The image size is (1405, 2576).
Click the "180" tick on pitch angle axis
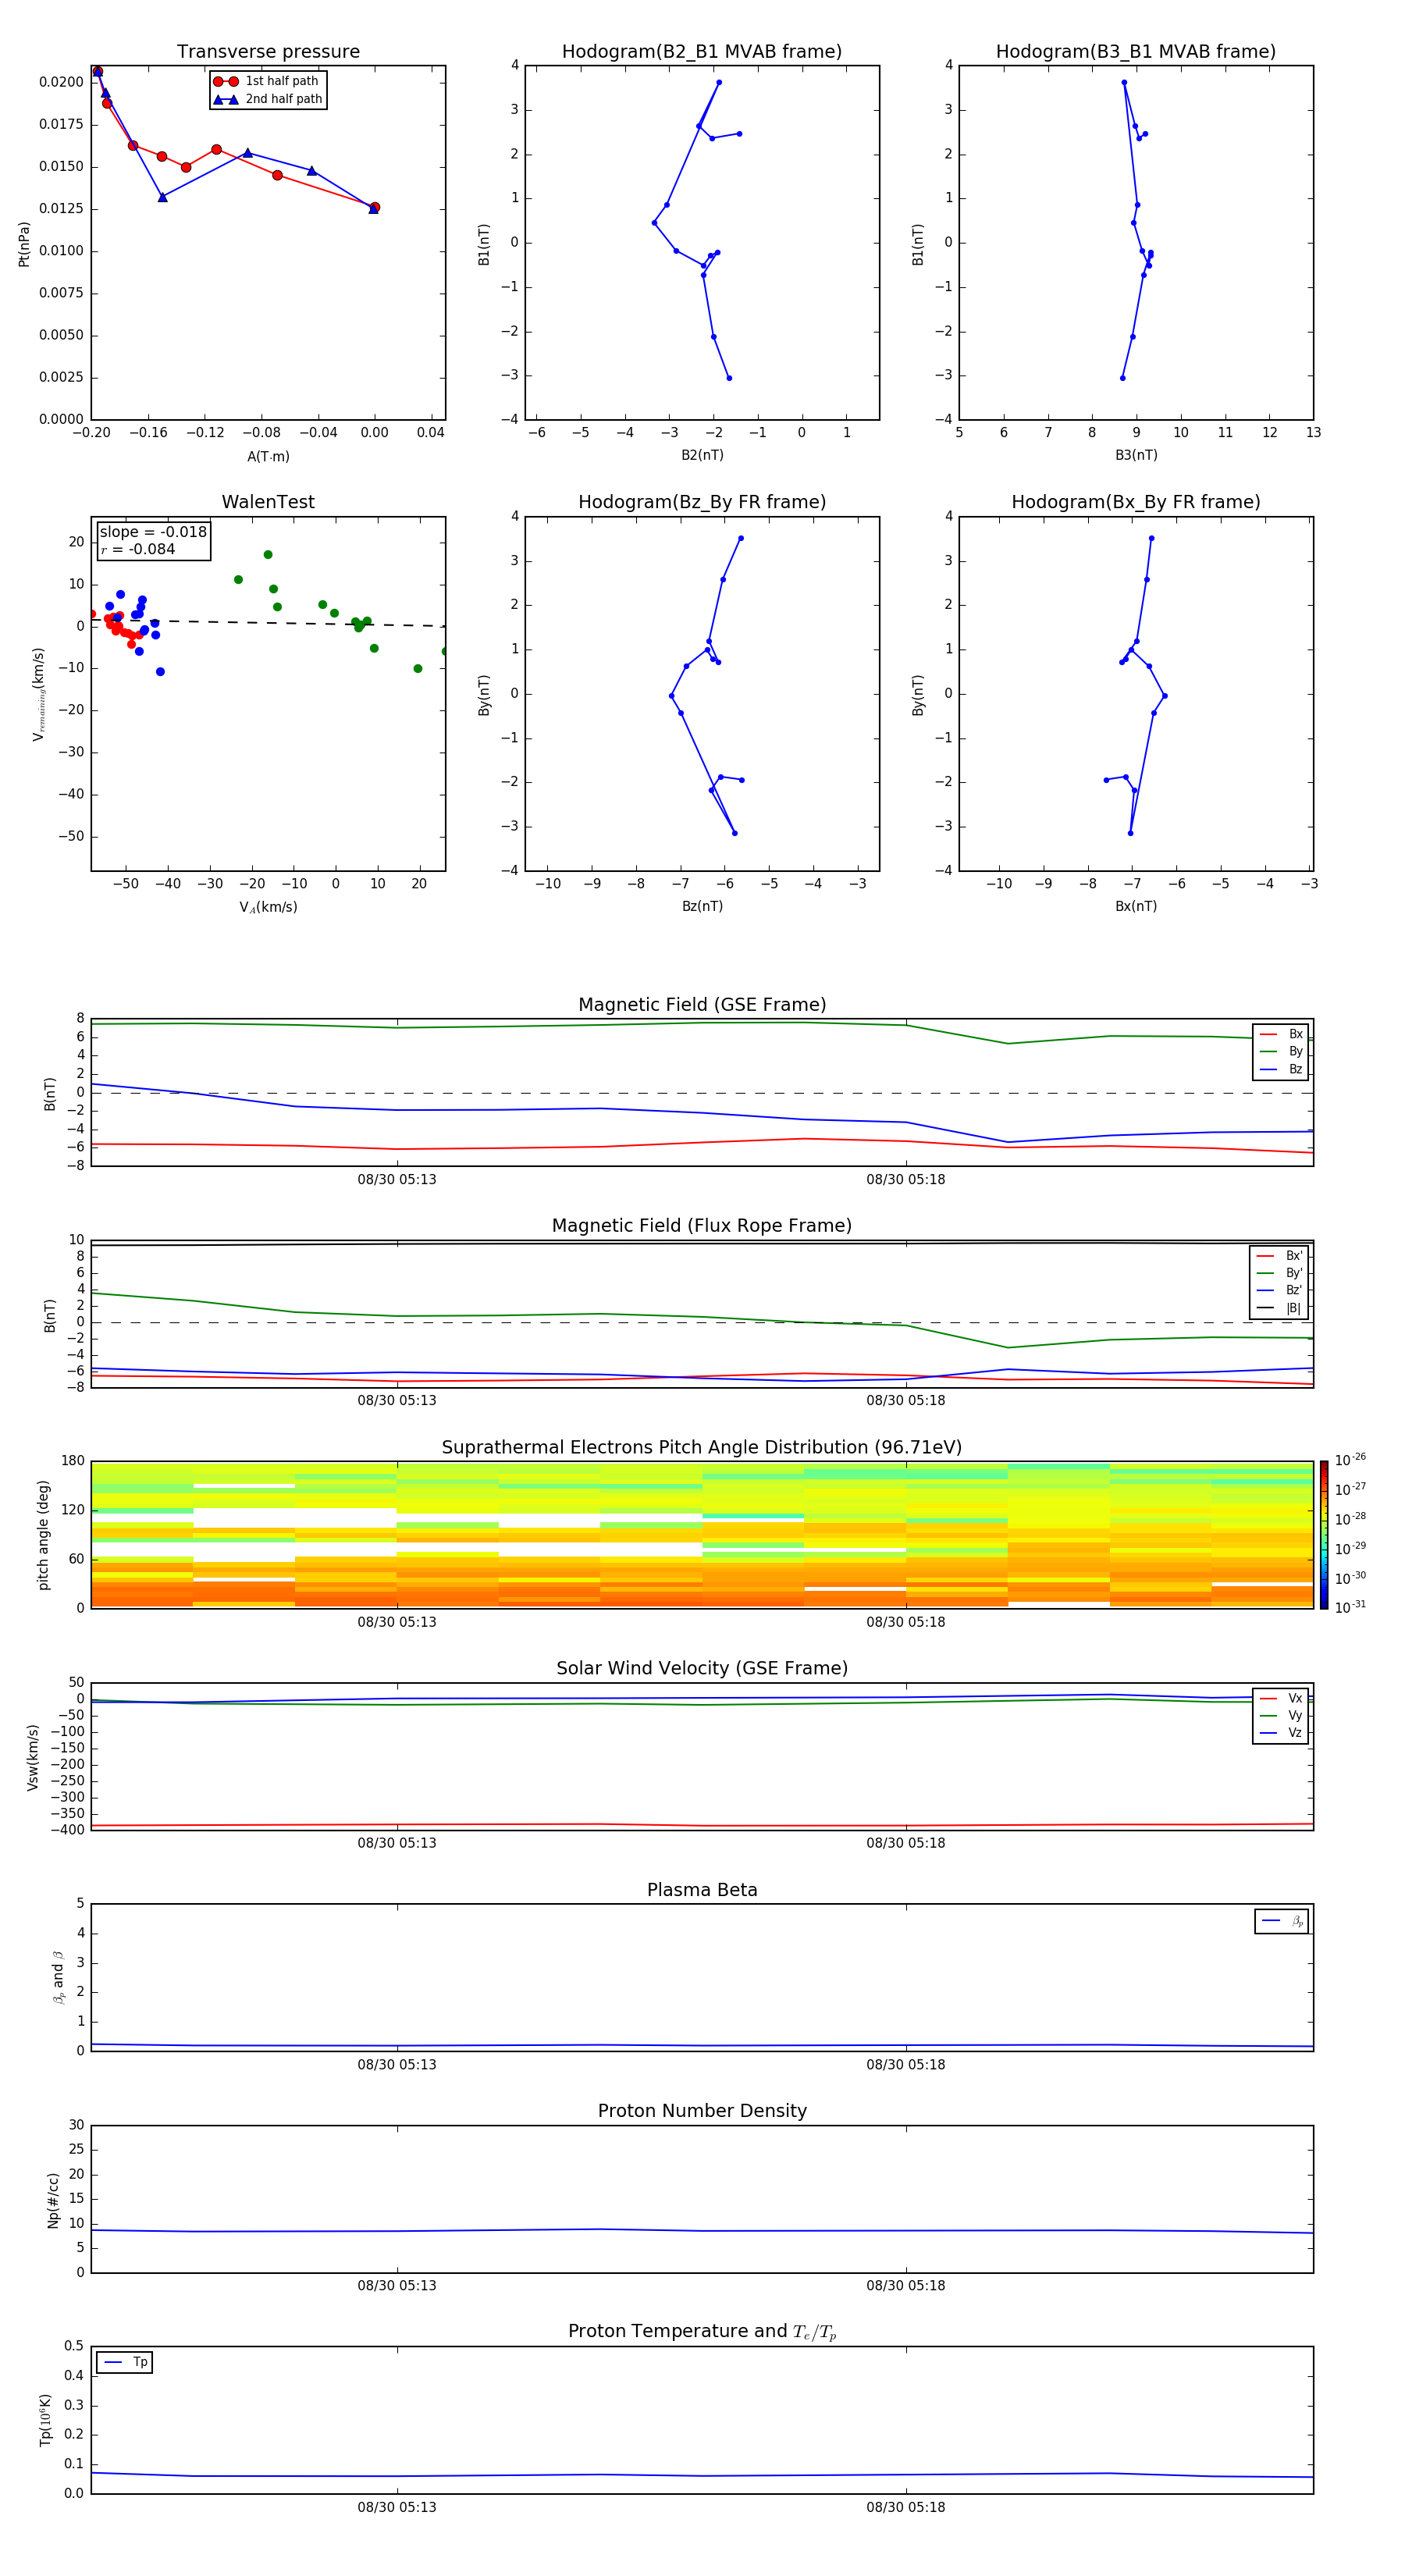(x=73, y=1461)
